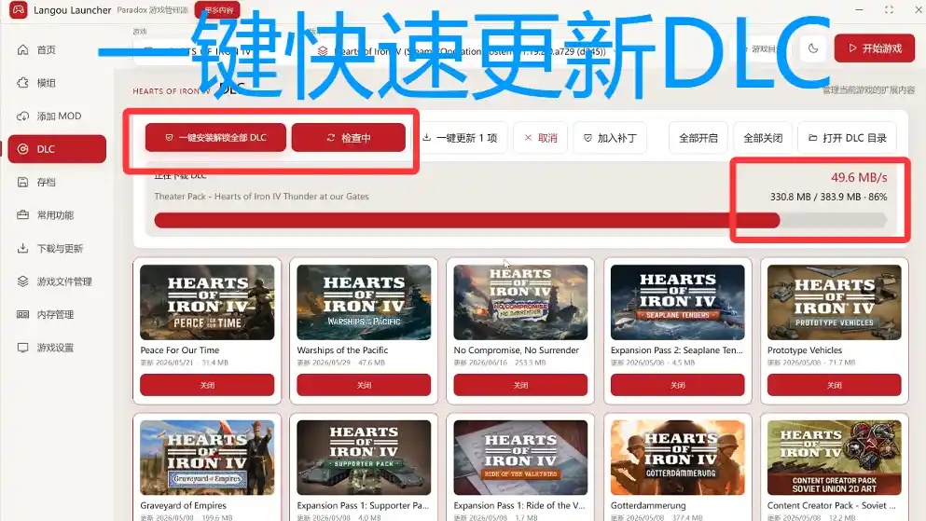Toggle 关闭 under No Compromise, No Surrender

520,385
